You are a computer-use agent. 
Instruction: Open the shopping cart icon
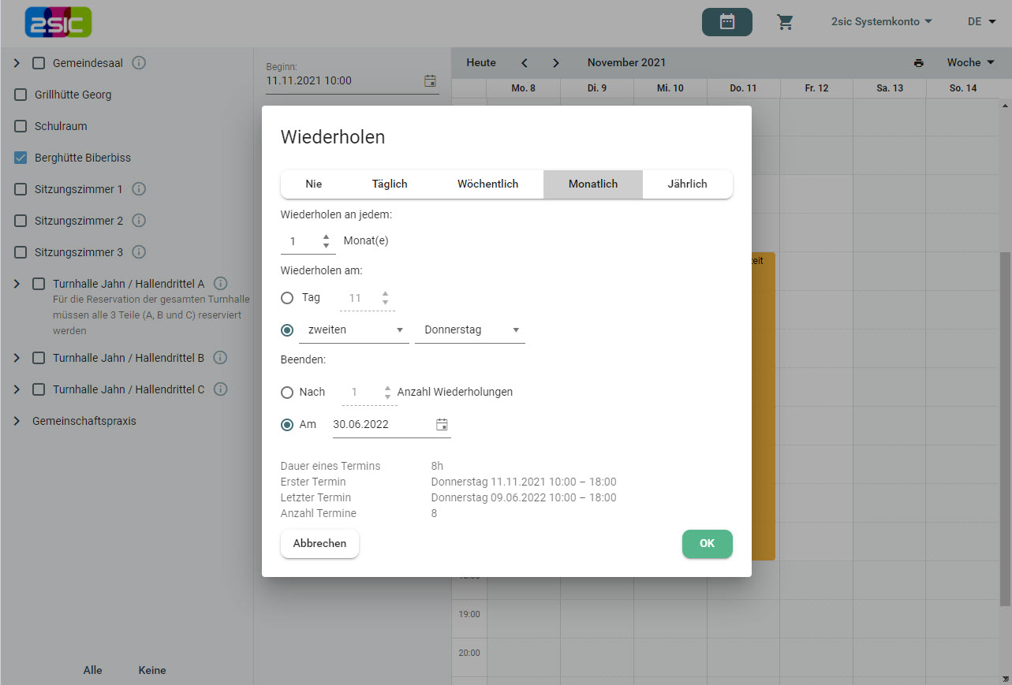coord(785,22)
